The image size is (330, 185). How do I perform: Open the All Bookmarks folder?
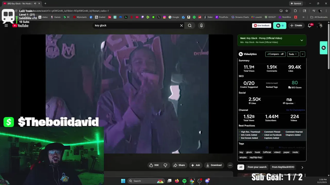pos(319,17)
